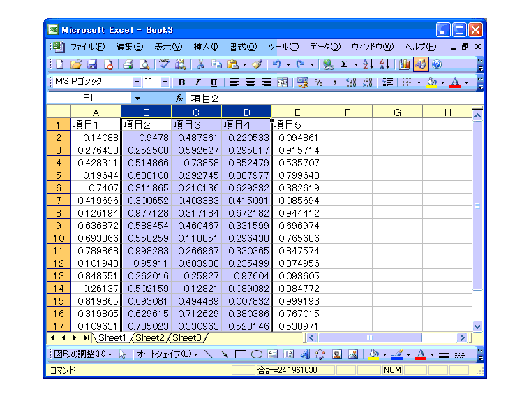Screen dimensions: 531x408
Task: Cut selection with the scissors icon
Action: [200, 64]
